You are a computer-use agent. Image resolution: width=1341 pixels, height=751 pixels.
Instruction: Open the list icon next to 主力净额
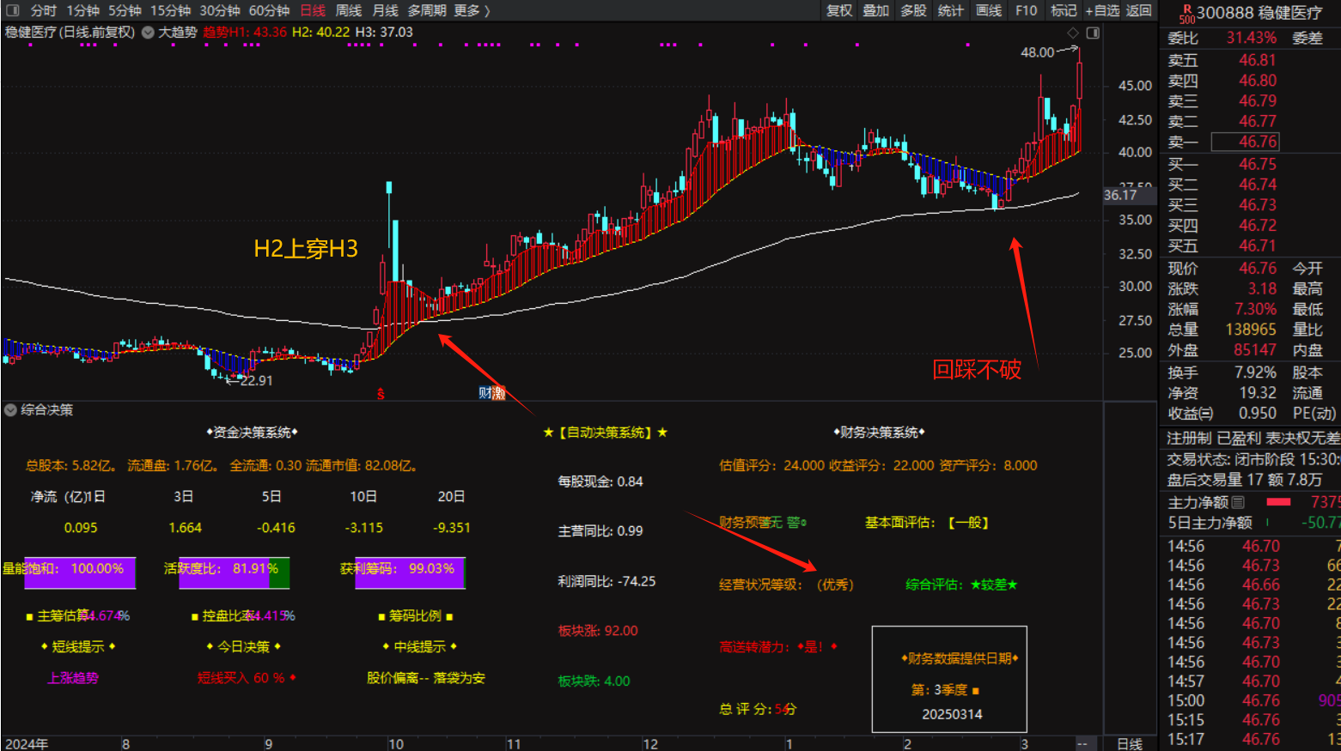point(1238,502)
